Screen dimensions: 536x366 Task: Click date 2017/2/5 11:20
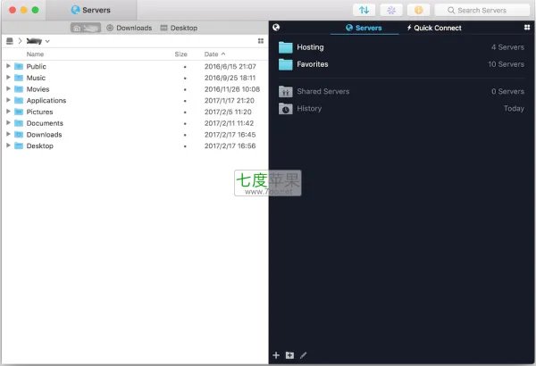pyautogui.click(x=228, y=112)
